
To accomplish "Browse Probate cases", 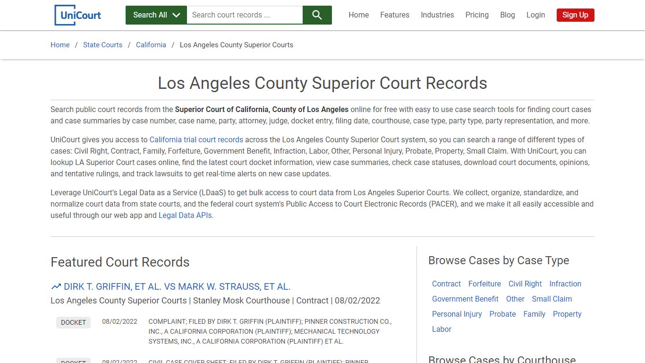I will click(502, 314).
